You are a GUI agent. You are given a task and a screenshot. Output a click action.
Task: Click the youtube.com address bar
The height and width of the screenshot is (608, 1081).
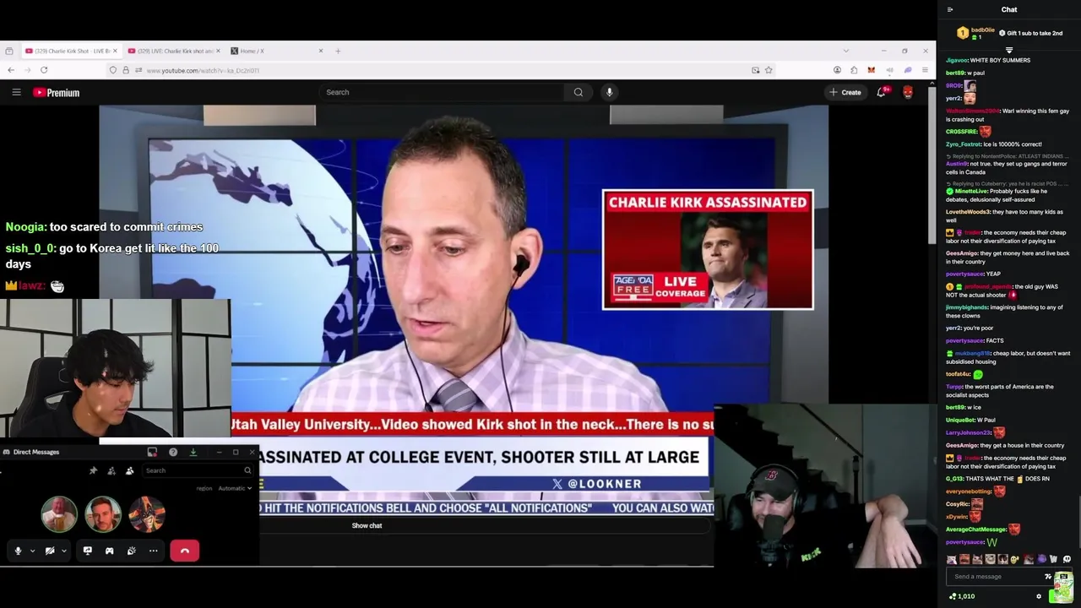point(439,70)
